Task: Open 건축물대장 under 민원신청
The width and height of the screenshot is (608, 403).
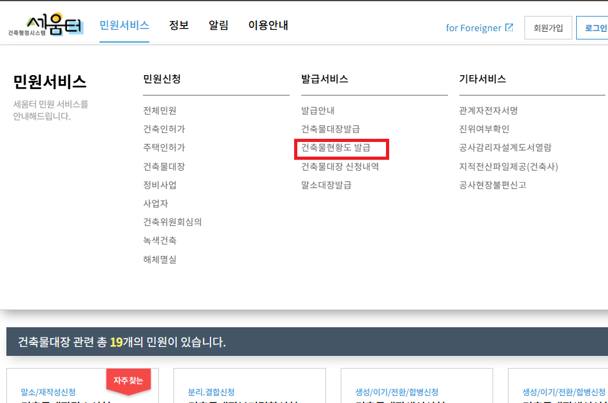Action: point(164,166)
